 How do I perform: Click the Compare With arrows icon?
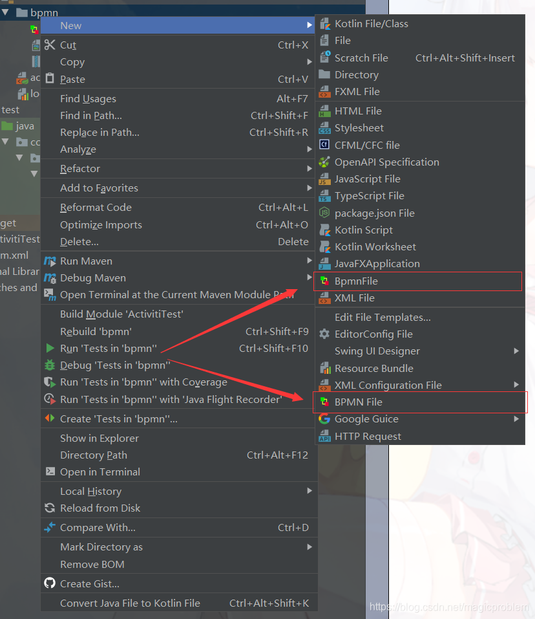point(50,527)
